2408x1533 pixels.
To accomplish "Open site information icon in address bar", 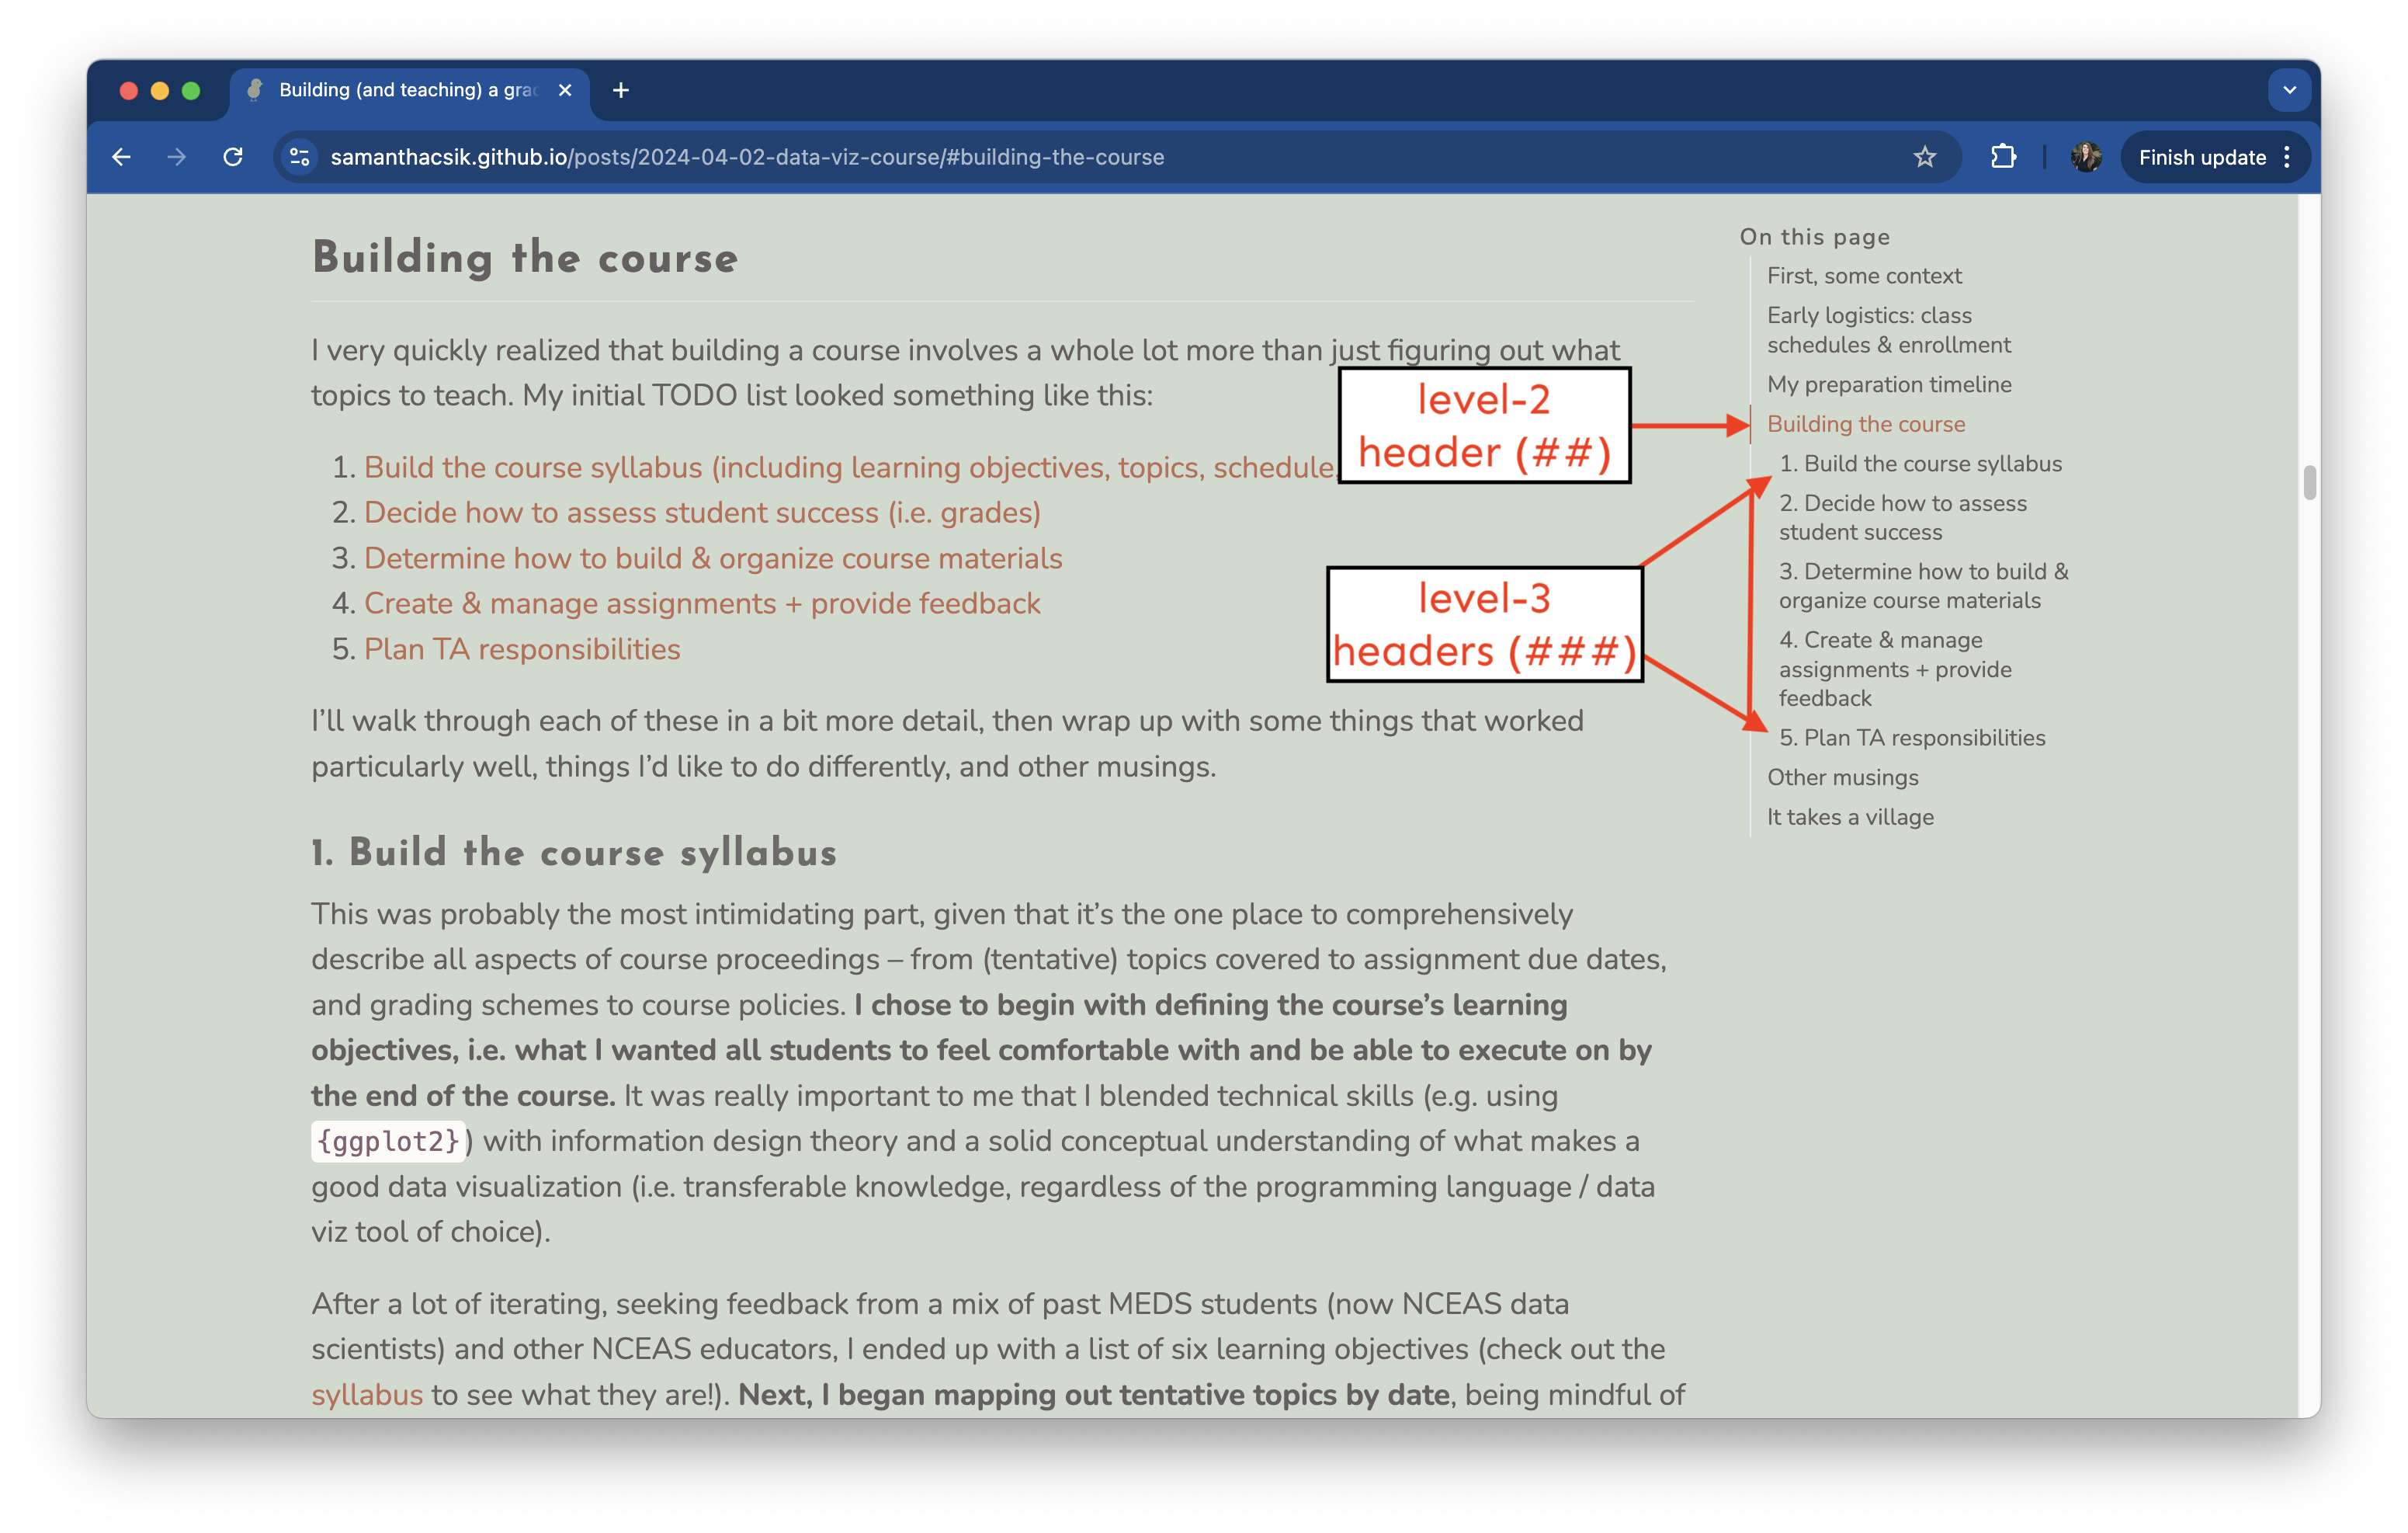I will pyautogui.click(x=299, y=157).
